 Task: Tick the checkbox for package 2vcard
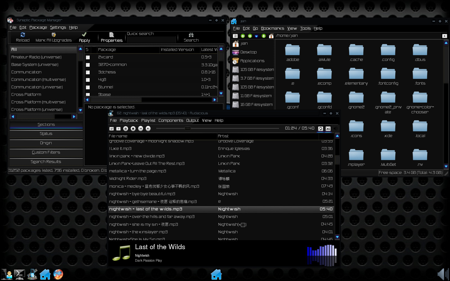88,57
